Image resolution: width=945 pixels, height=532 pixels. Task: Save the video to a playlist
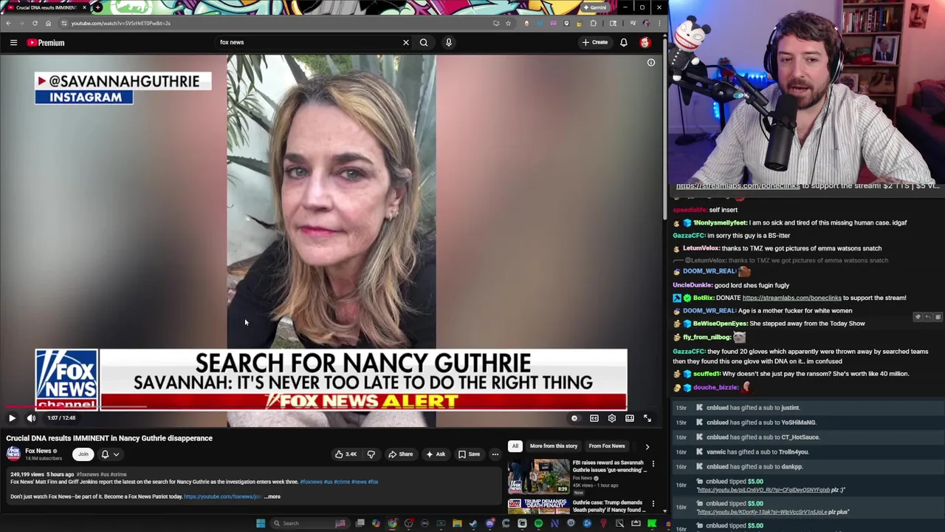pyautogui.click(x=470, y=454)
